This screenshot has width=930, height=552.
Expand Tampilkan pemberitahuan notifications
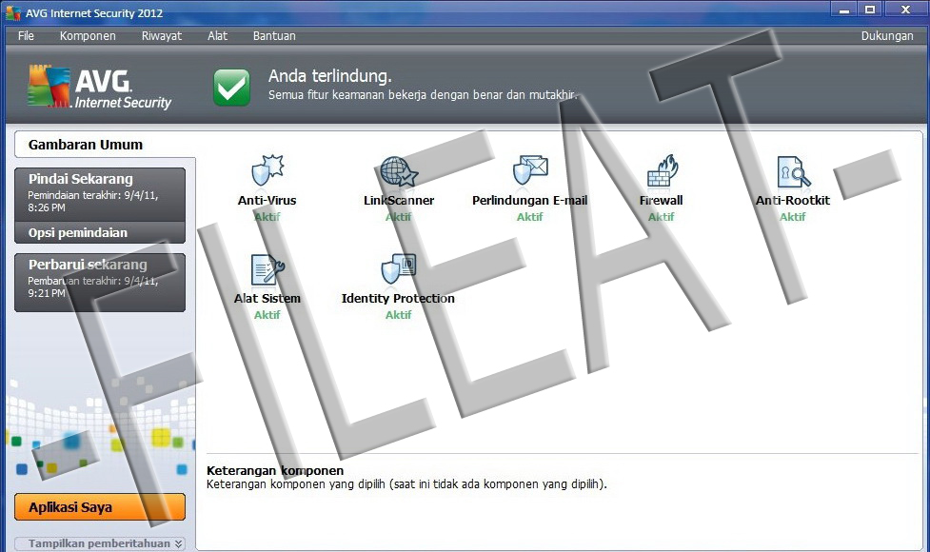100,543
